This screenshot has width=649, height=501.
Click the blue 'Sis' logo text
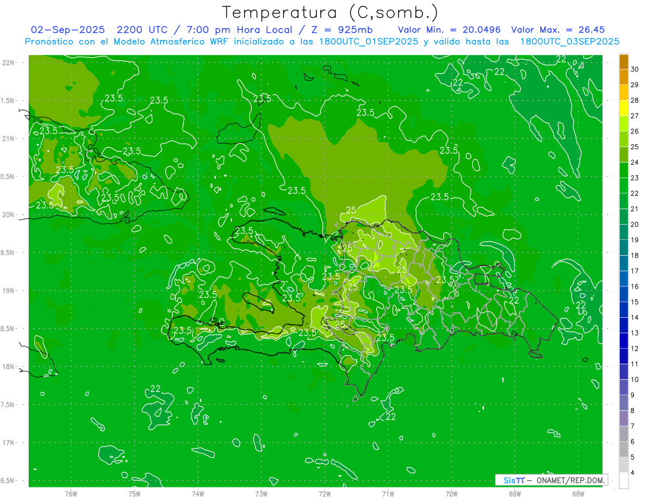510,480
